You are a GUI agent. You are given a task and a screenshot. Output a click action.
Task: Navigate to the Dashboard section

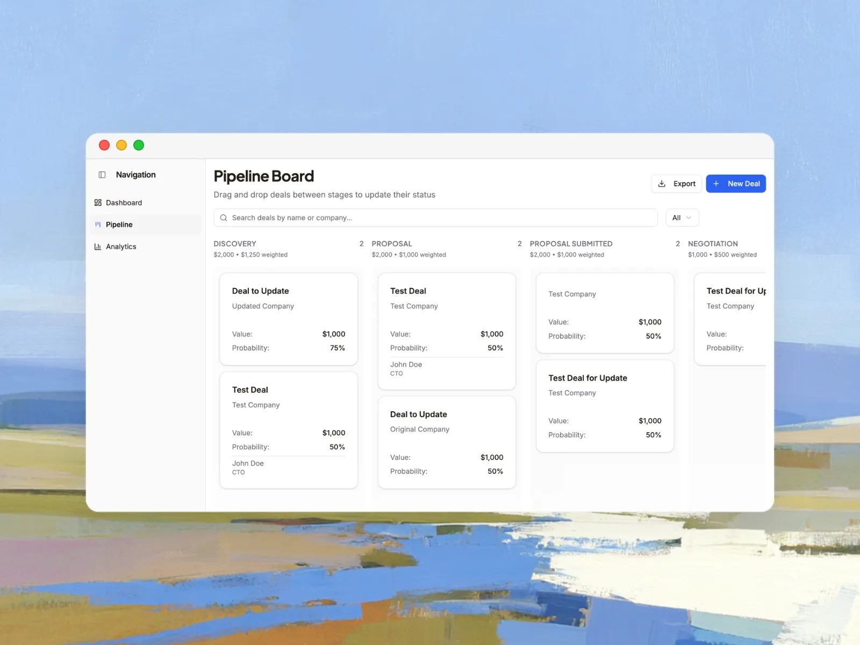pyautogui.click(x=124, y=203)
